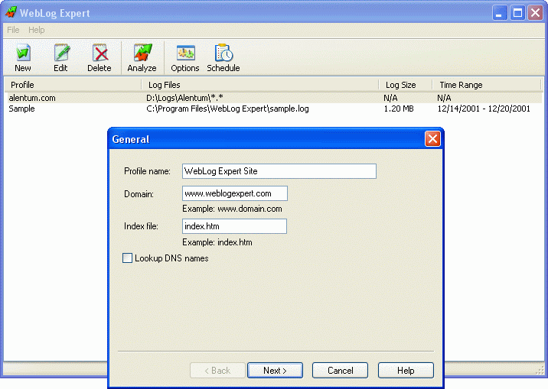
Task: Sort by the Log Files column header
Action: point(260,85)
